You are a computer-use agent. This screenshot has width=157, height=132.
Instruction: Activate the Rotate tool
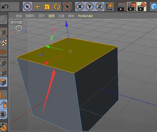coord(57,7)
